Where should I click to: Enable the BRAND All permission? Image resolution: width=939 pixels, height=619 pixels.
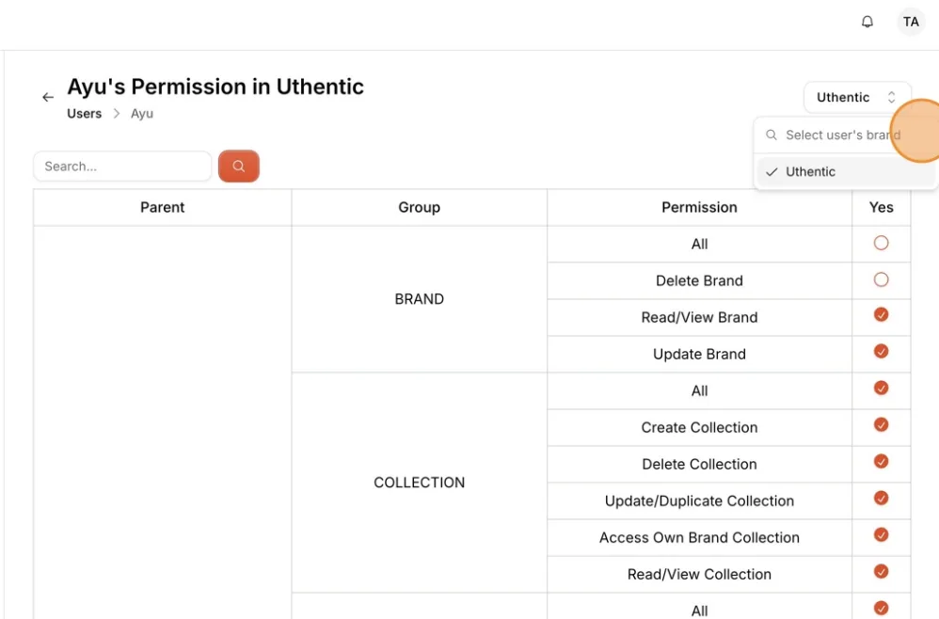tap(881, 243)
